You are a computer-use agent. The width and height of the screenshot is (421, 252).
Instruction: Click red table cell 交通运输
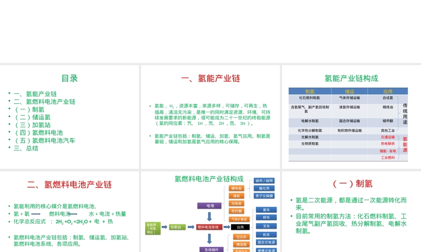388,137
